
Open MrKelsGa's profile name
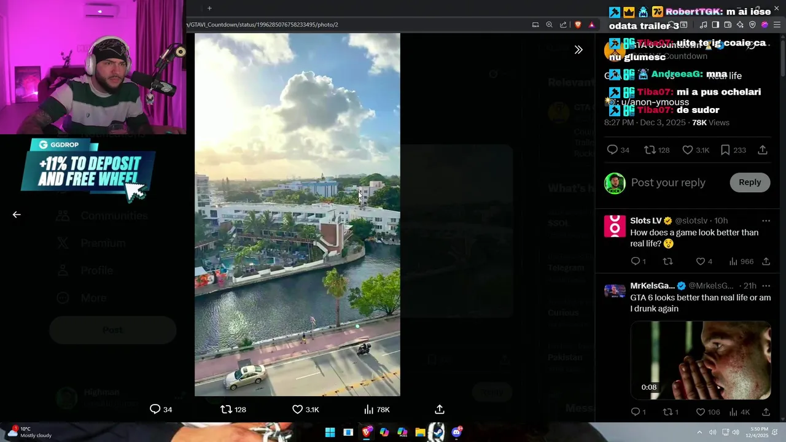point(652,285)
